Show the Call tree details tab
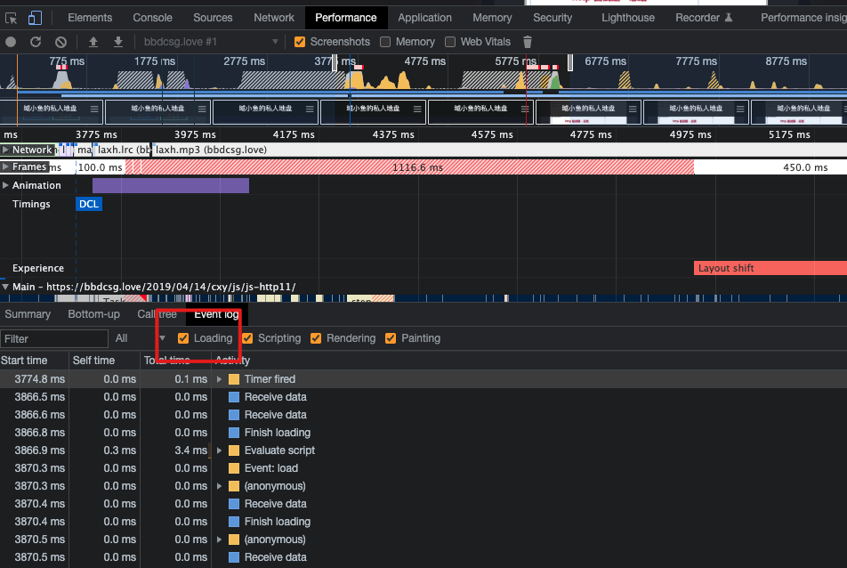Screen dimensions: 847x568 (157, 314)
